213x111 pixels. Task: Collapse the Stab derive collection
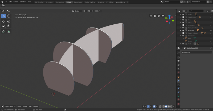[181, 36]
